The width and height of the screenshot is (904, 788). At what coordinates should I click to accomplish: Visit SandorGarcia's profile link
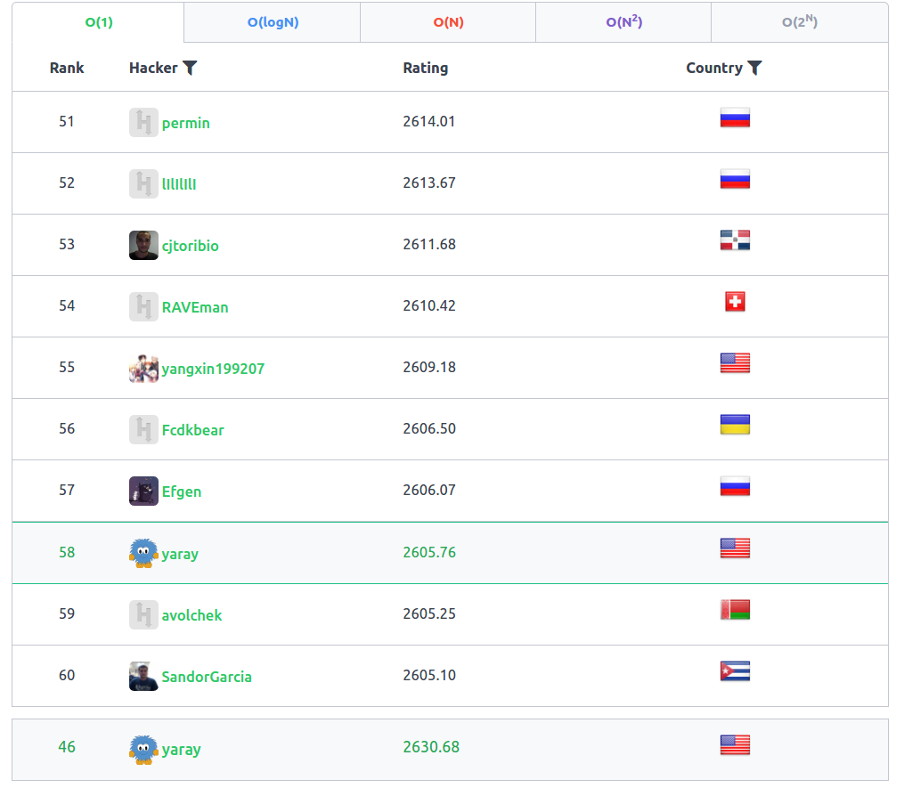(207, 677)
